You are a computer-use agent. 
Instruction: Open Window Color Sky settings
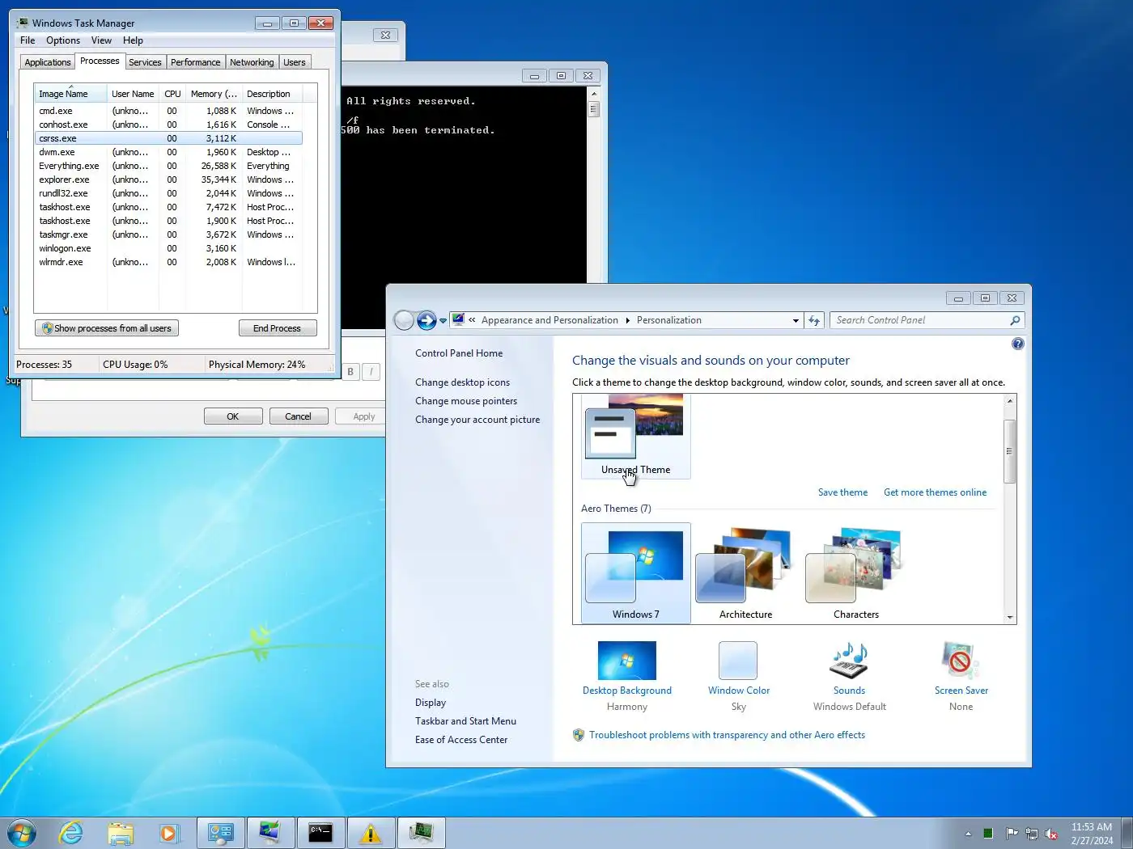[x=738, y=676]
